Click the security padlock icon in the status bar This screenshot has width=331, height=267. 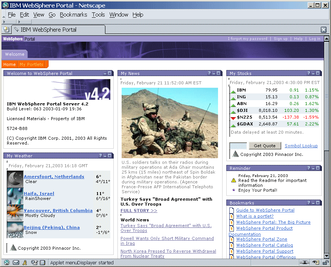tap(326, 262)
